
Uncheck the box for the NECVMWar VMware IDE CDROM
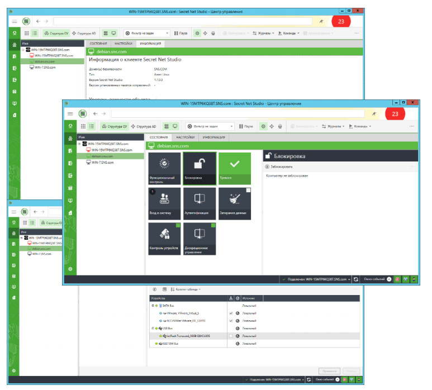tap(231, 321)
